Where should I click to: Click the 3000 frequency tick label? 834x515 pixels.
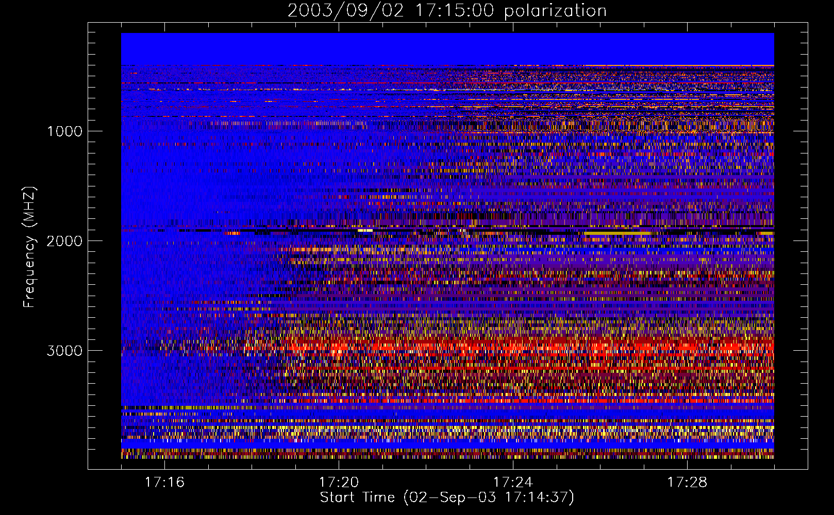[x=65, y=351]
